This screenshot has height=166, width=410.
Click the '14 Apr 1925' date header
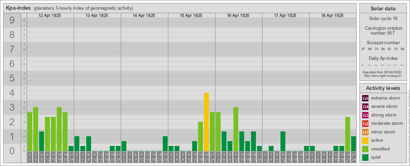click(x=144, y=16)
